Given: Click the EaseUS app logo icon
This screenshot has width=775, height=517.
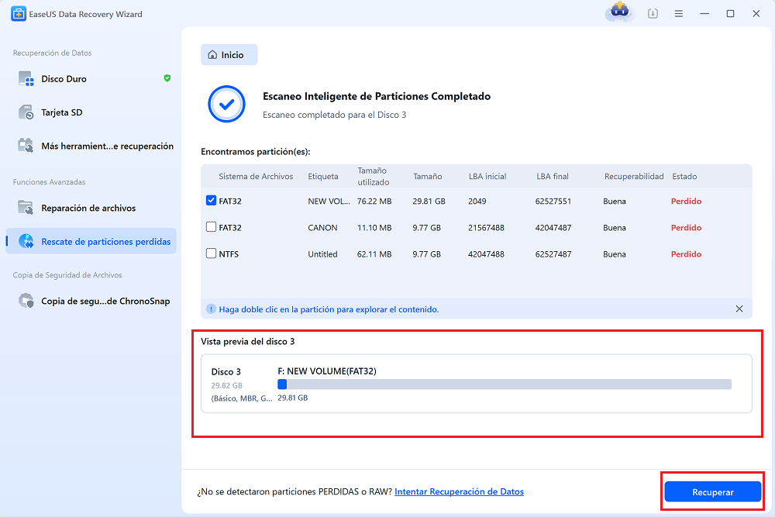Looking at the screenshot, I should (19, 14).
